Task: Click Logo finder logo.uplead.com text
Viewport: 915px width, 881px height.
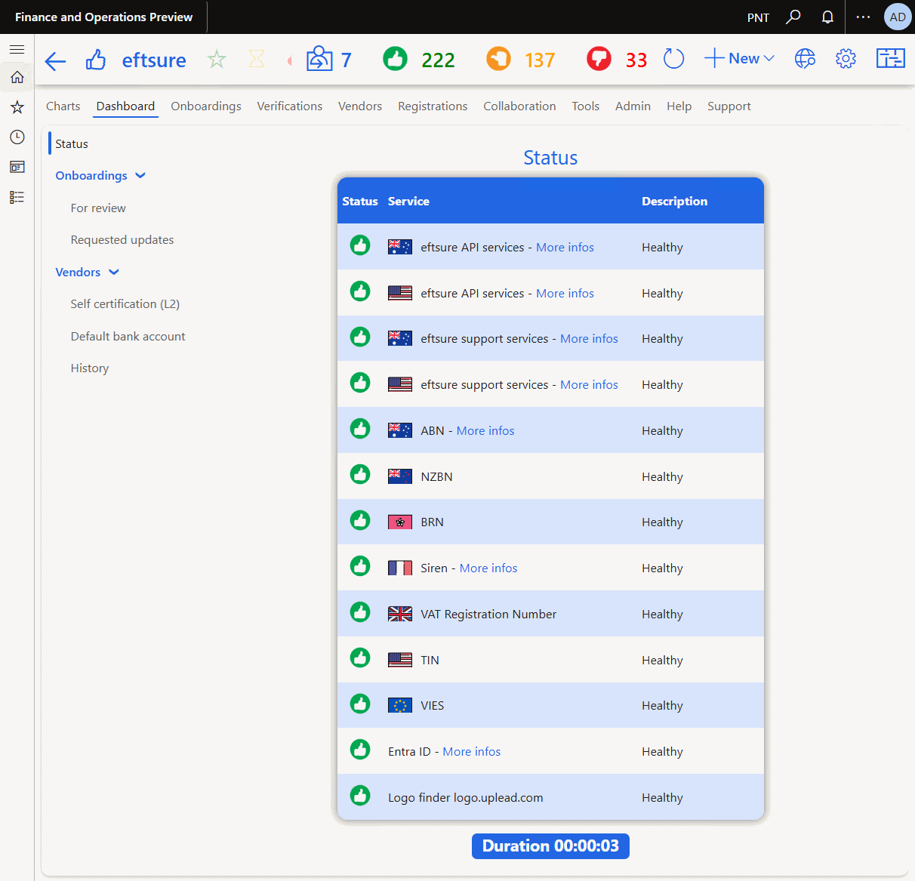Action: tap(465, 798)
